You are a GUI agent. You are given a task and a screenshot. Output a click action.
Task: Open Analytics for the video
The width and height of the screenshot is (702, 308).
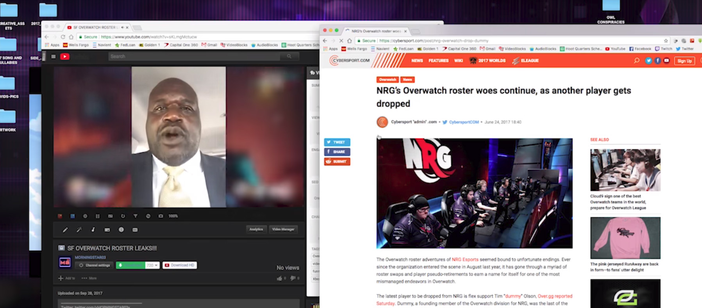pyautogui.click(x=256, y=229)
